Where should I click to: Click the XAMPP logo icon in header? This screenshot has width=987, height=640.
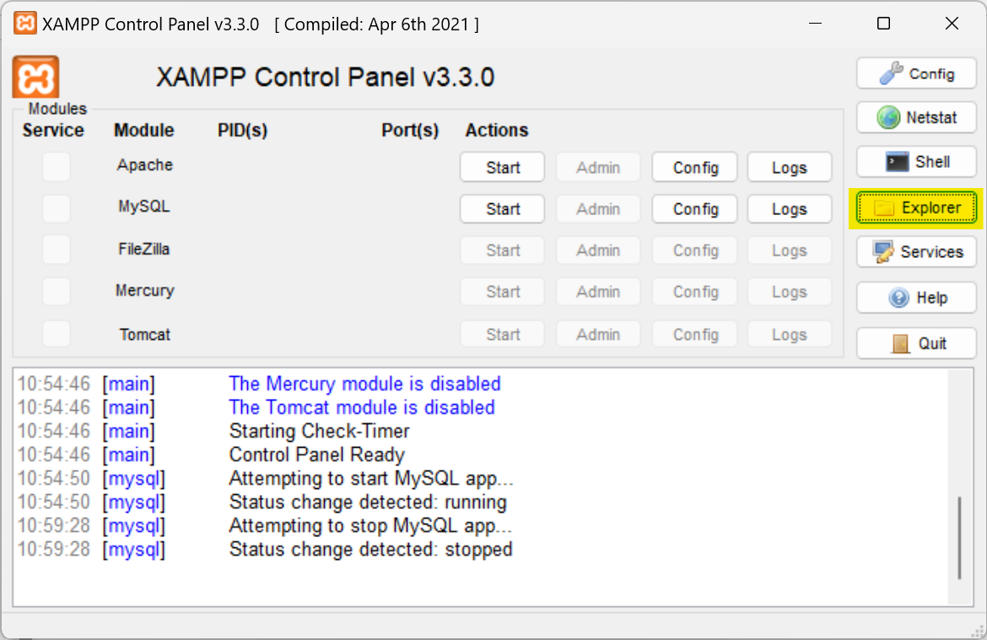coord(35,78)
